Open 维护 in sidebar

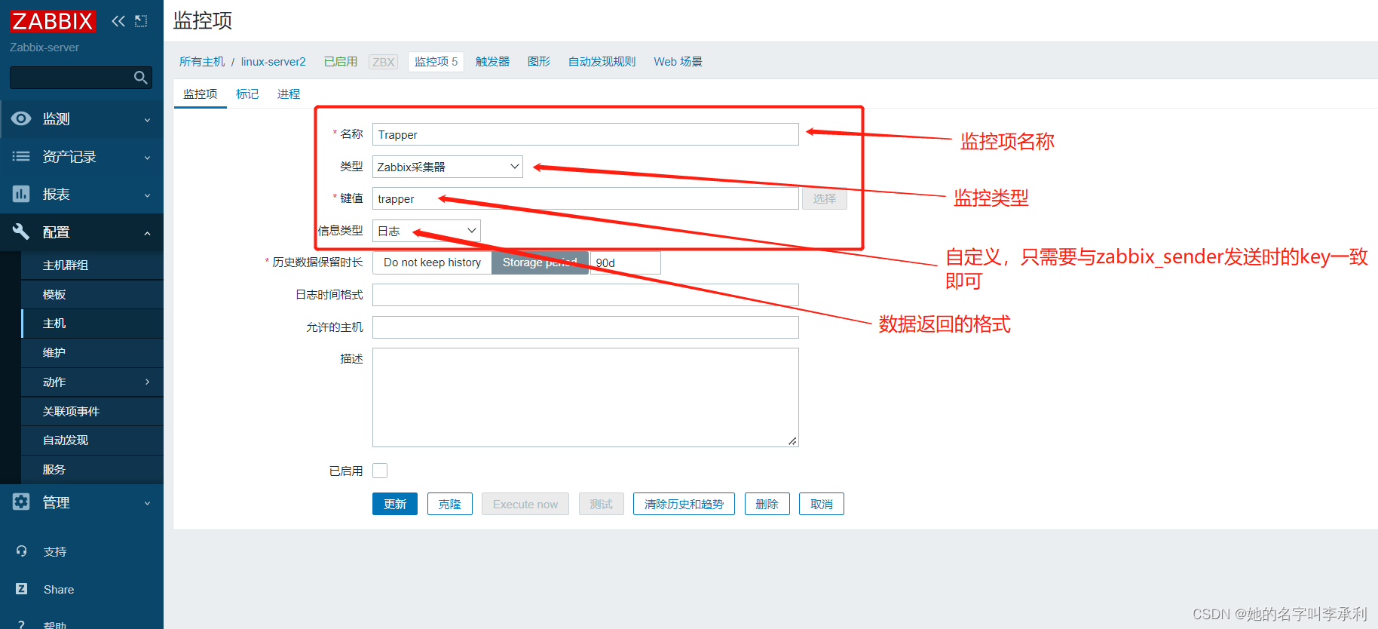click(93, 352)
